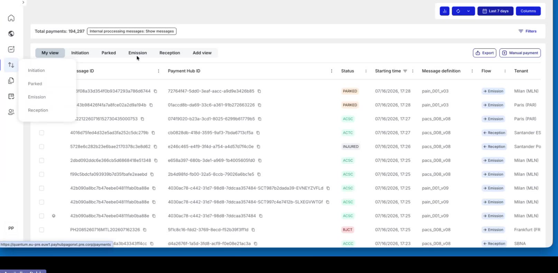
Task: Switch to the Emission tab
Action: click(138, 53)
